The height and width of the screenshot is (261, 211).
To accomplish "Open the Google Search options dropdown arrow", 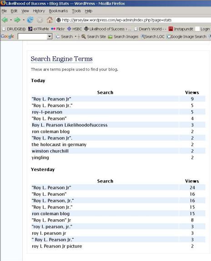I will point(75,36).
